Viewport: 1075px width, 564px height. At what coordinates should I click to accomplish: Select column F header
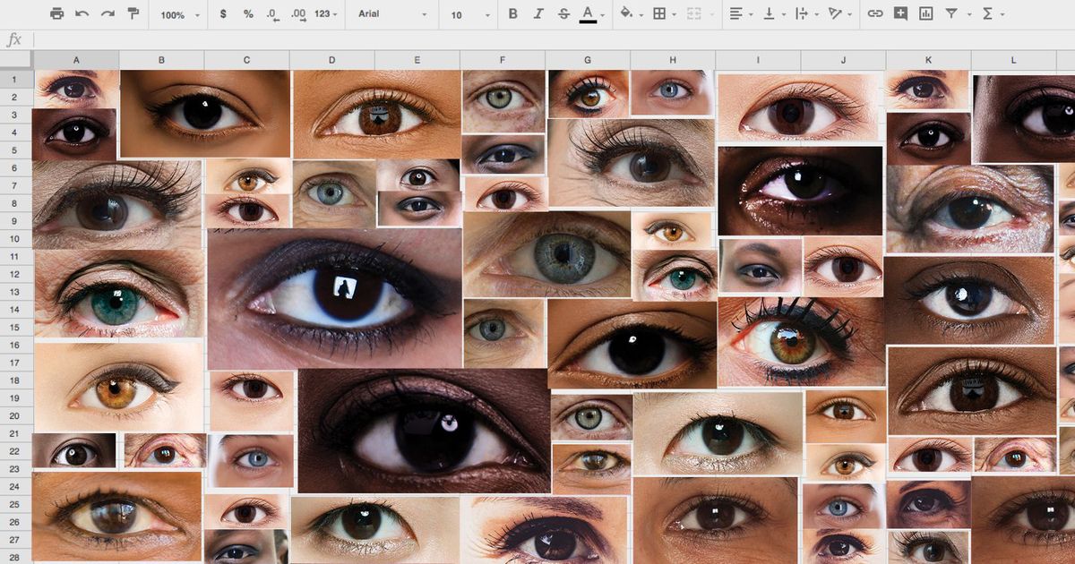pos(503,60)
